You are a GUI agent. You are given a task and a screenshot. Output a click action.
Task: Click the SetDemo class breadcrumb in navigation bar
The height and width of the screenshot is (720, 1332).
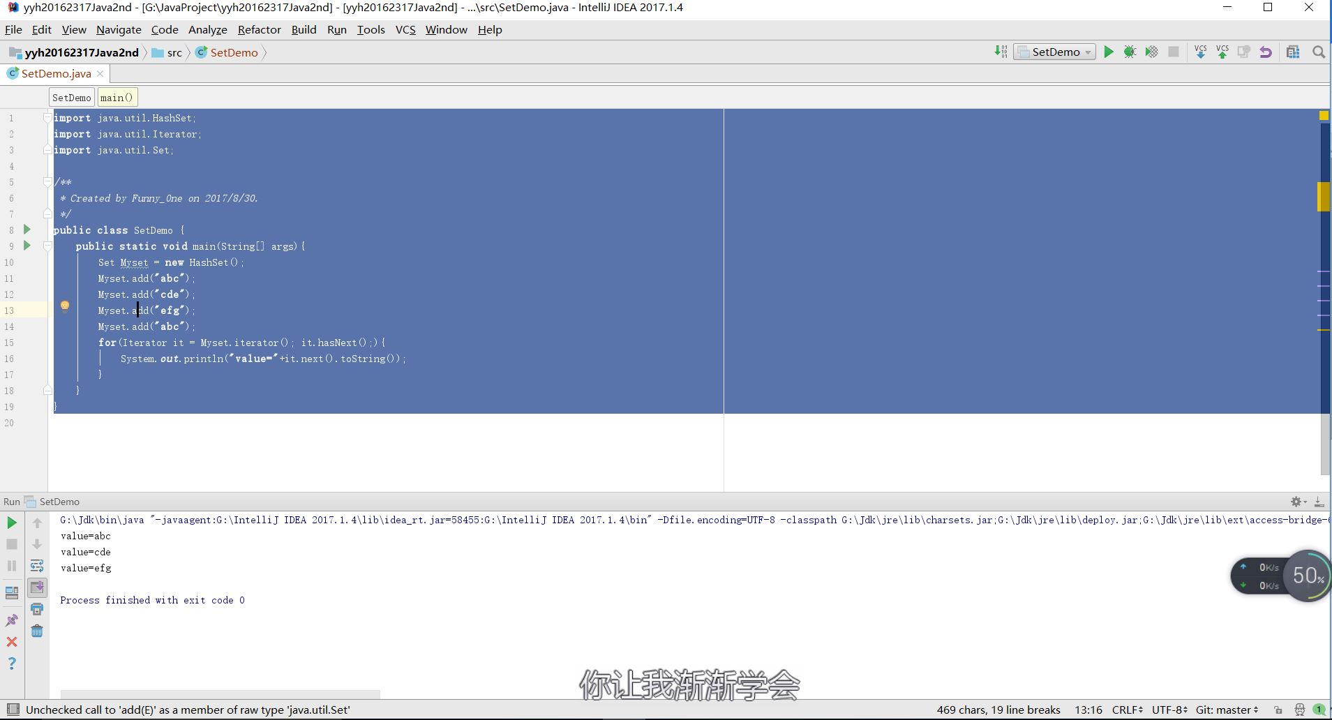(227, 52)
